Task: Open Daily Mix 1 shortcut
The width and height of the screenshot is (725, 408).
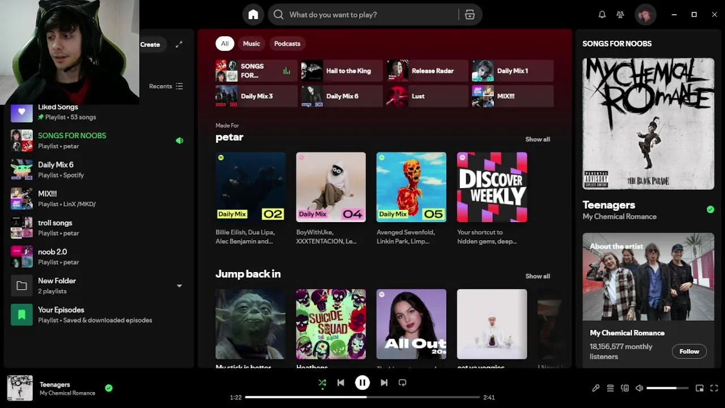Action: [x=513, y=71]
